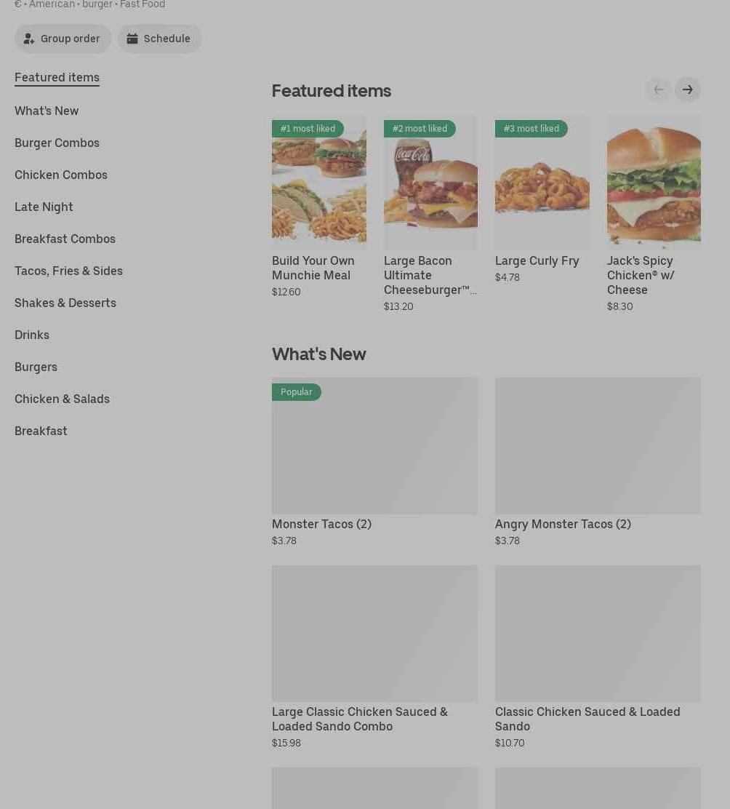Jump to What's New category in sidebar
Viewport: 730px width, 809px height.
coord(47,111)
